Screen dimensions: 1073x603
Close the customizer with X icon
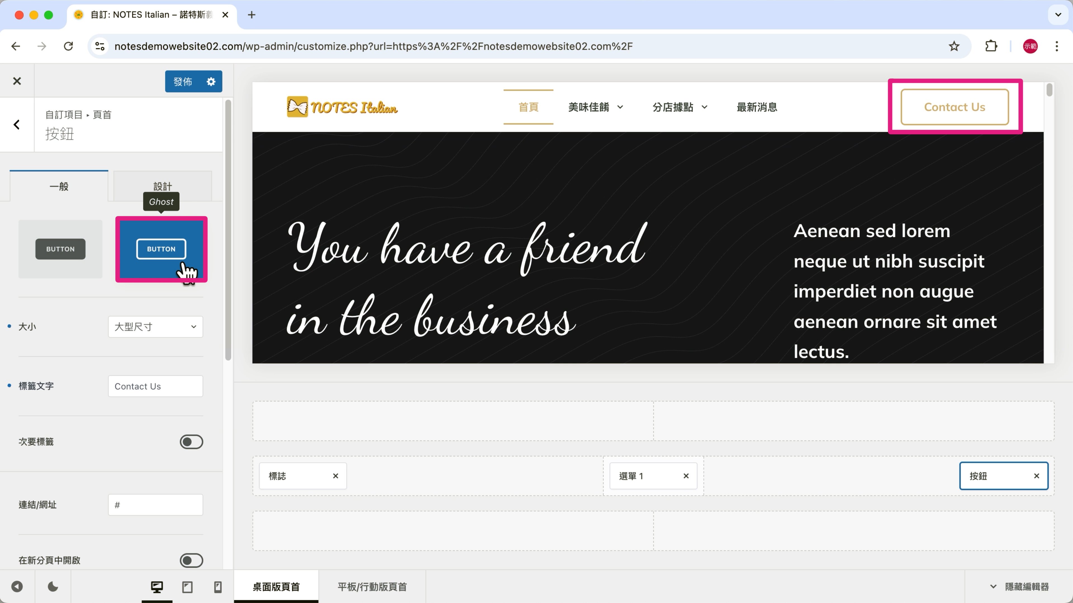(17, 81)
